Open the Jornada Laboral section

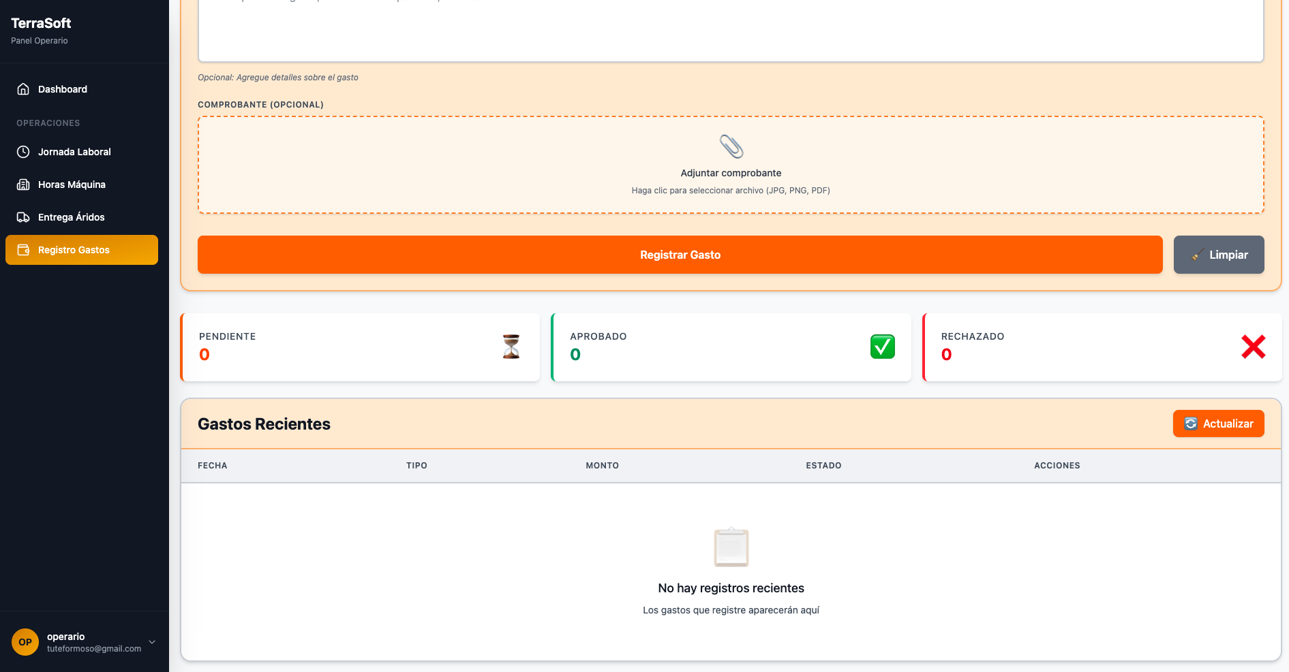(x=74, y=152)
